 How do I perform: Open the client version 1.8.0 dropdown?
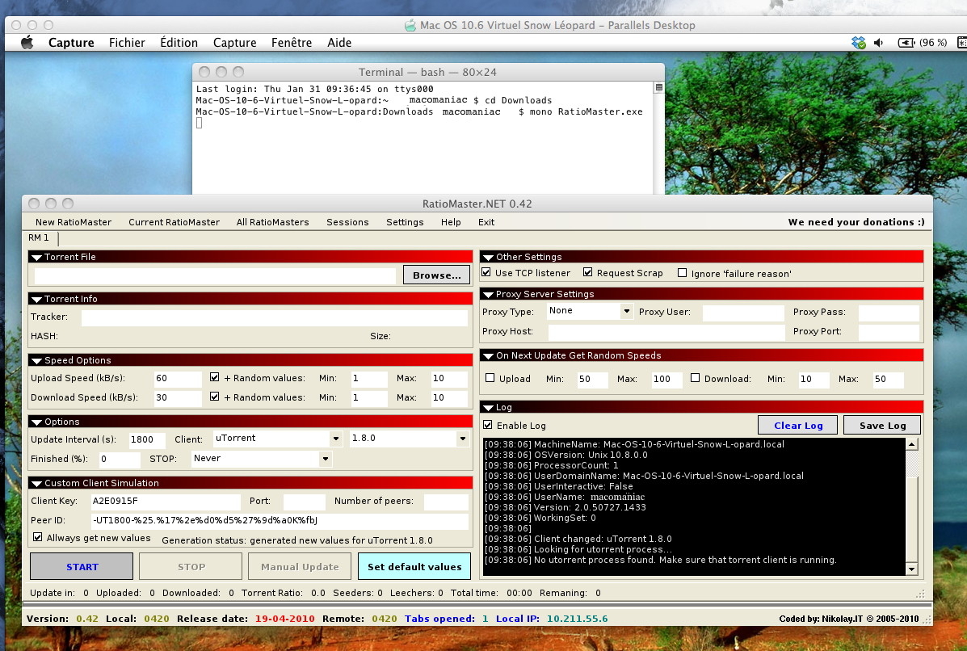(462, 439)
